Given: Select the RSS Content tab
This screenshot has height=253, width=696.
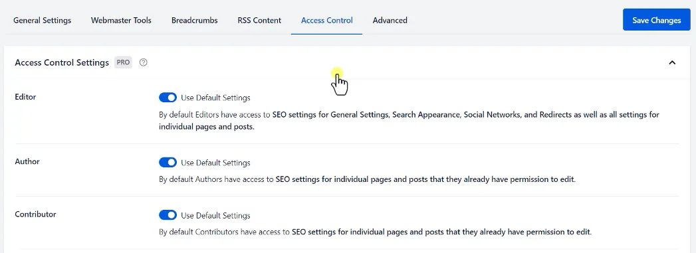Looking at the screenshot, I should 259,21.
